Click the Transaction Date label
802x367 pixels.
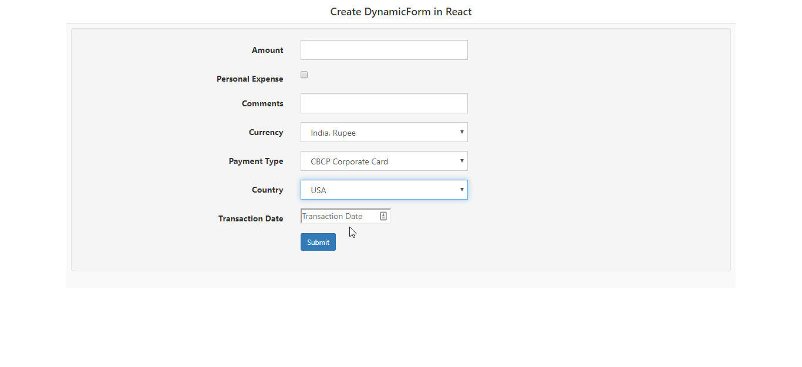(x=251, y=218)
